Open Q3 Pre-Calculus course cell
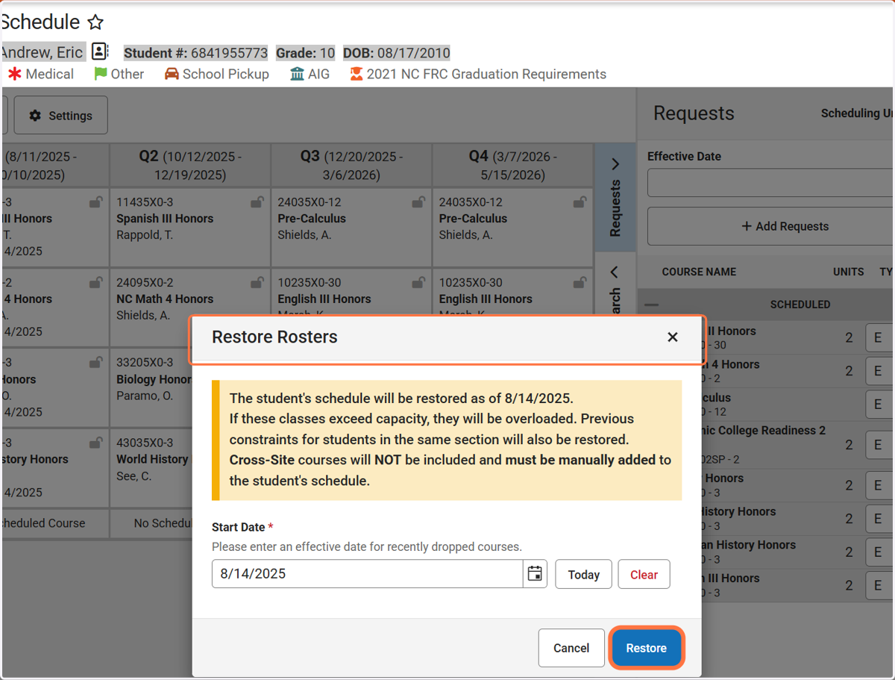Screen dimensions: 895x680 pos(351,227)
